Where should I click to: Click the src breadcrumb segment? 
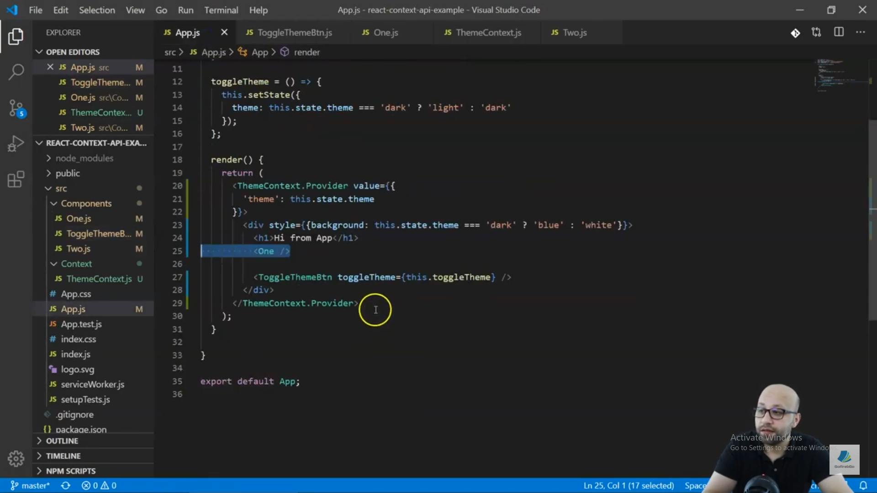pos(170,52)
